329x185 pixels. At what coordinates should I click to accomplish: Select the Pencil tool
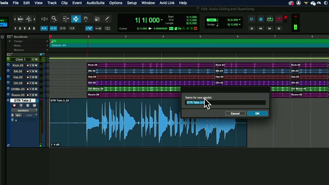tap(107, 19)
